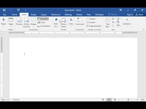Expand the Pages dropdown

click(x=3, y=22)
